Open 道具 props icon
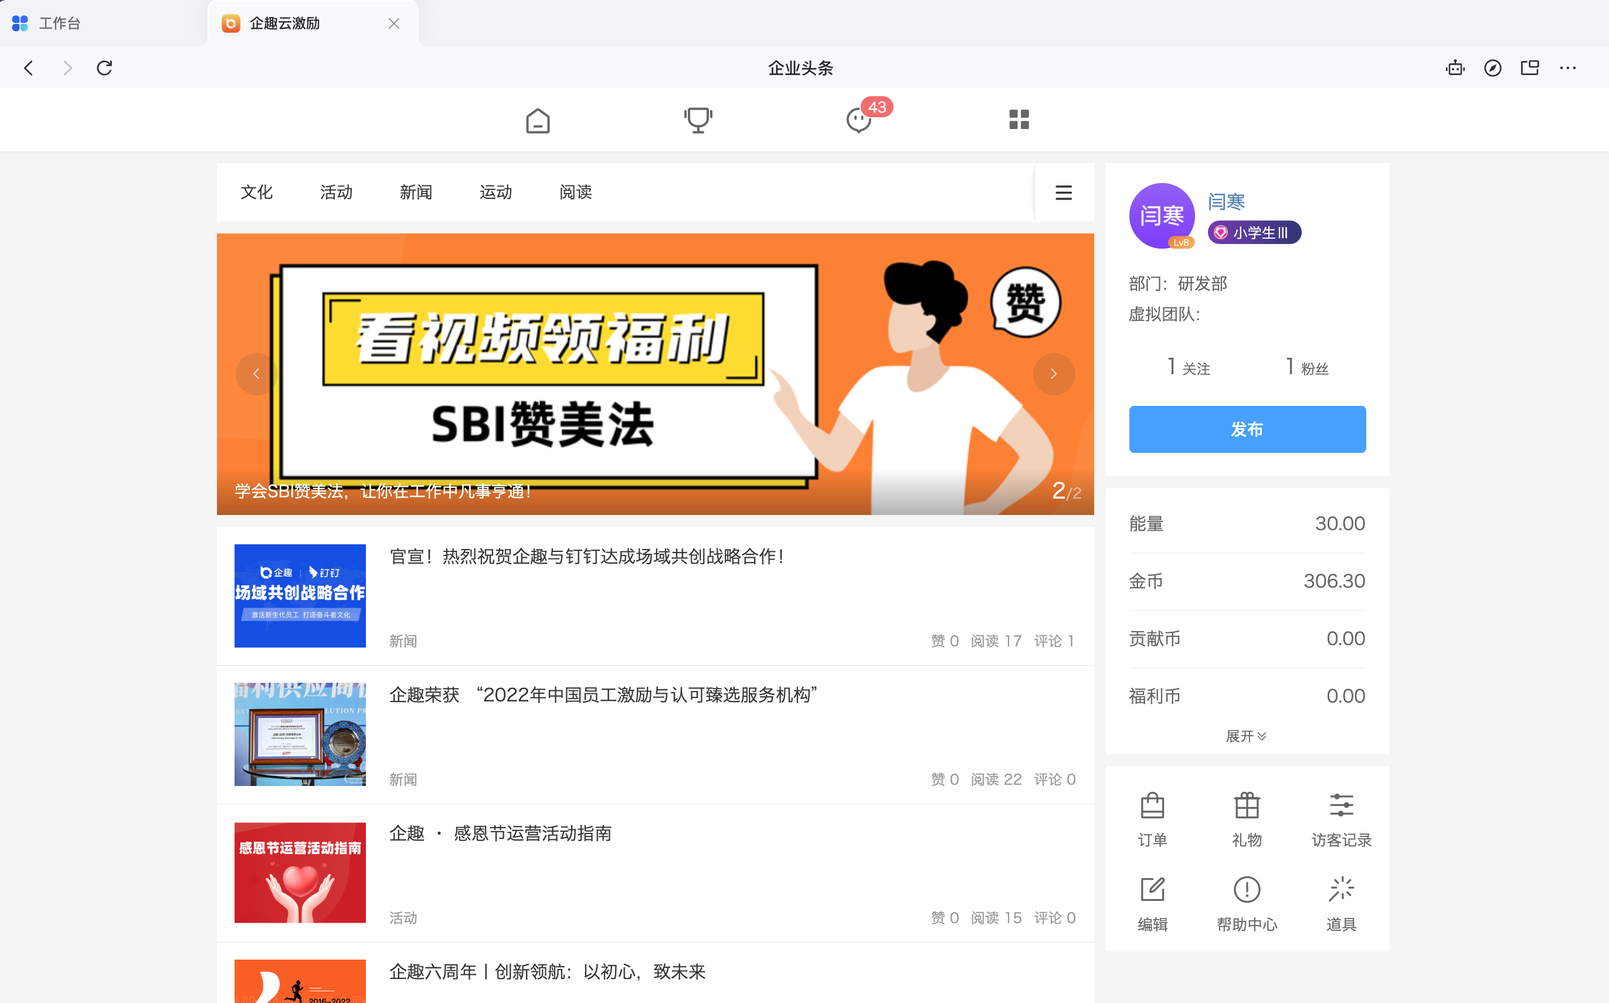1609x1003 pixels. [1341, 903]
